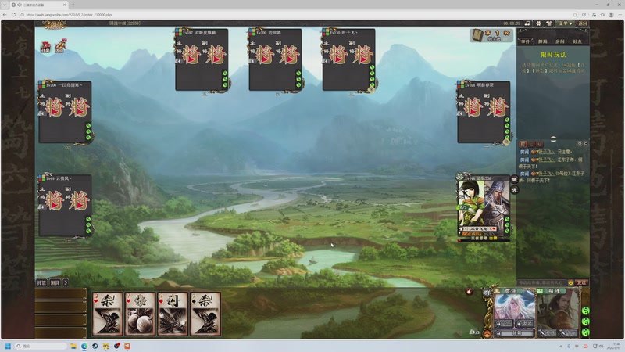
Task: Select the 7 of diamonds 闪 dodge card
Action: (173, 314)
